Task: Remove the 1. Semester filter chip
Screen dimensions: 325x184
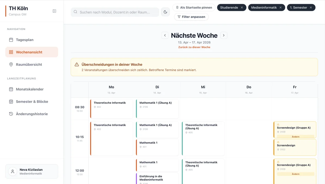Action: click(x=311, y=8)
